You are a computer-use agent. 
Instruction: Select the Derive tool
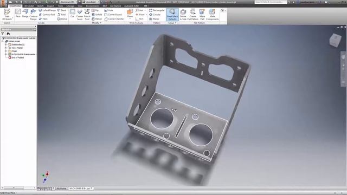click(62, 19)
